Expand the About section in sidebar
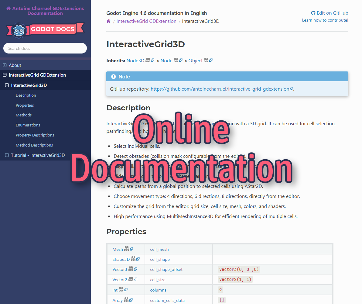The width and height of the screenshot is (362, 304). click(5, 65)
